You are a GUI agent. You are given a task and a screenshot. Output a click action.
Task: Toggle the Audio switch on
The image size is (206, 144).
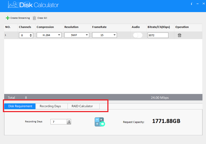pyautogui.click(x=138, y=35)
